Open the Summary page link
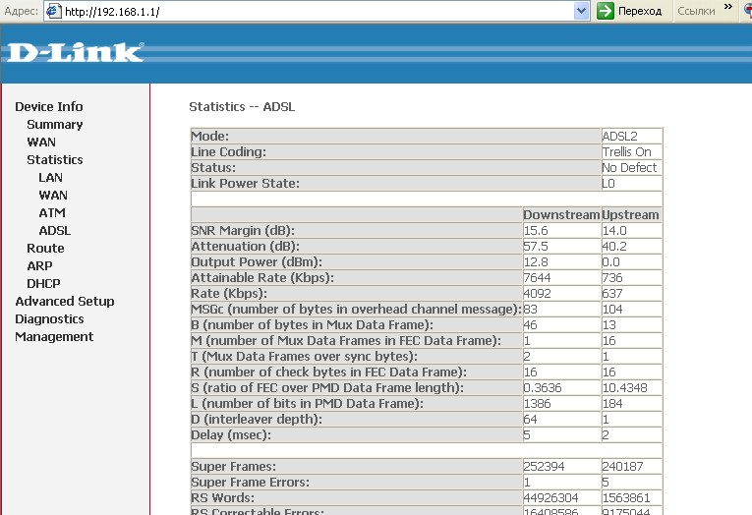The width and height of the screenshot is (752, 515). [55, 125]
